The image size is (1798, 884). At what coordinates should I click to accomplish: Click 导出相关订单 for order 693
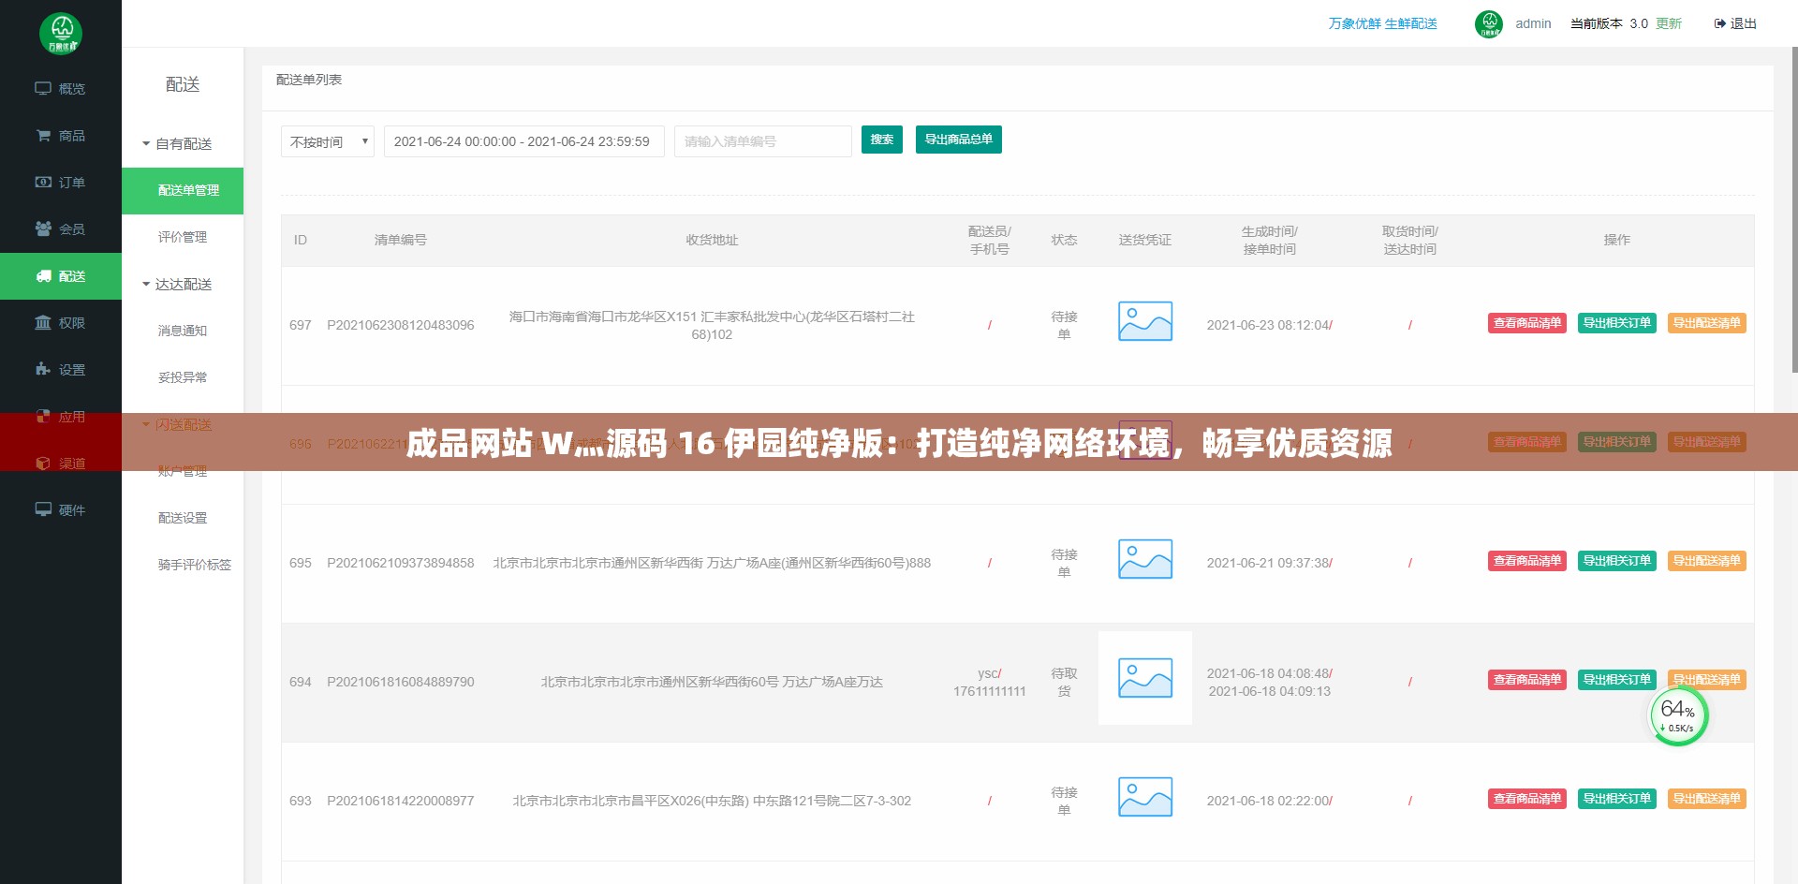pos(1617,799)
